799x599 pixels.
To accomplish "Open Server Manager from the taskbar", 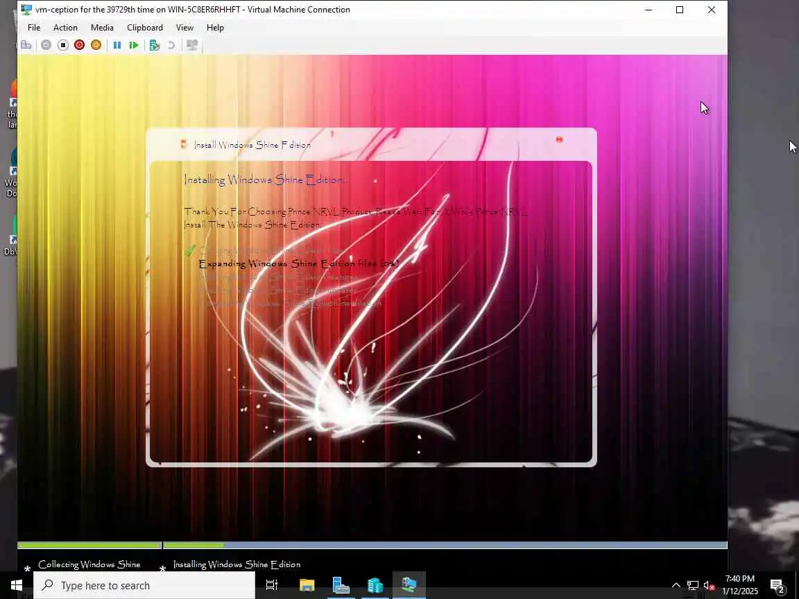I will point(341,585).
